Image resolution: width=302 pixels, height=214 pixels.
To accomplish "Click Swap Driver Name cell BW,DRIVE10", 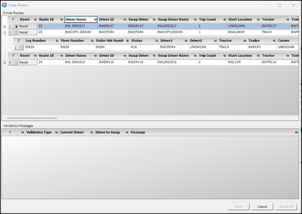I will [x=177, y=62].
